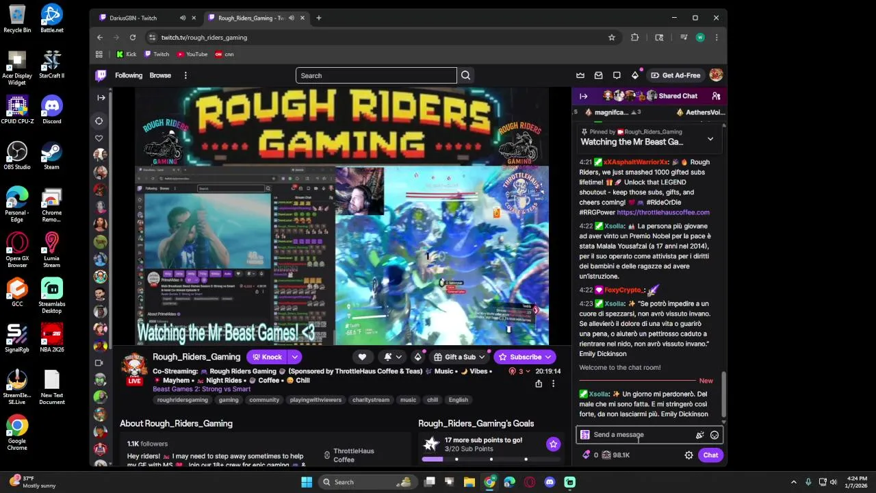Open File Explorer from the taskbar
The height and width of the screenshot is (493, 876).
pos(469,482)
